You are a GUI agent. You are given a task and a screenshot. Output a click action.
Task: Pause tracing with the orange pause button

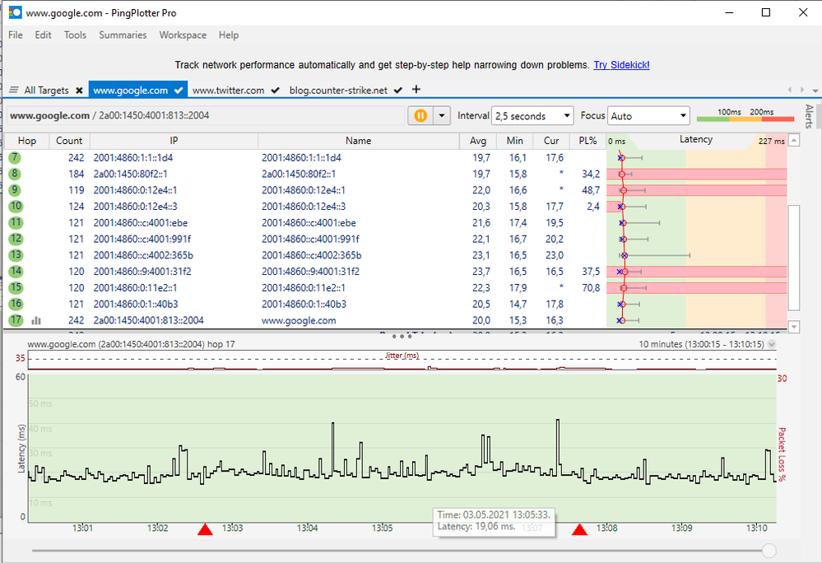tap(420, 115)
